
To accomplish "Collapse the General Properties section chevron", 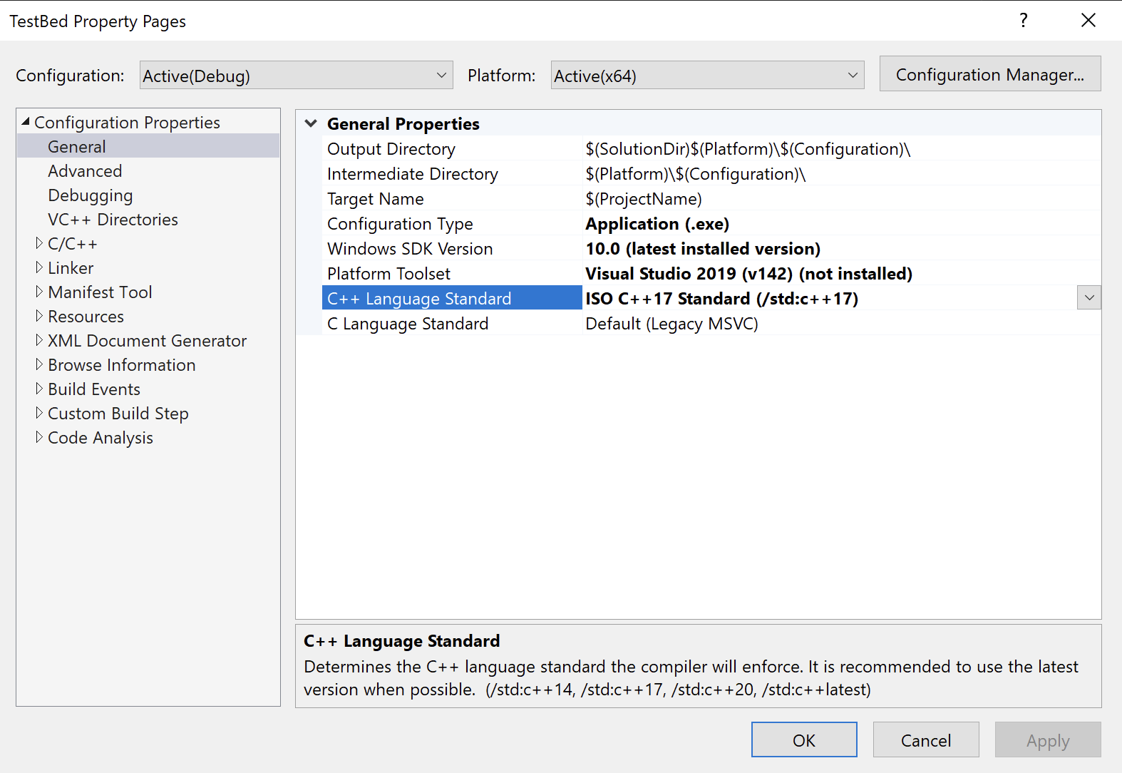I will point(311,123).
